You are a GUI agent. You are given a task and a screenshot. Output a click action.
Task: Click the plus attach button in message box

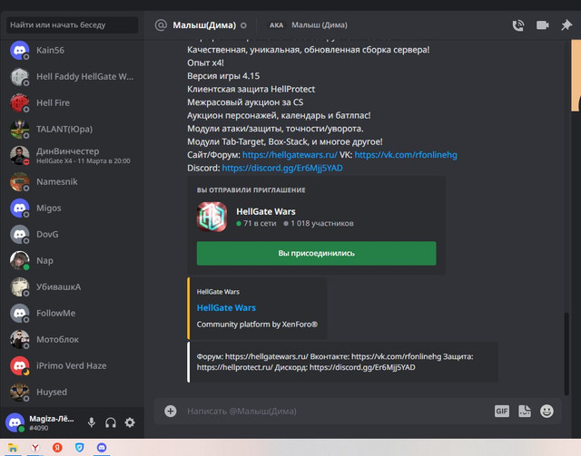pyautogui.click(x=171, y=411)
